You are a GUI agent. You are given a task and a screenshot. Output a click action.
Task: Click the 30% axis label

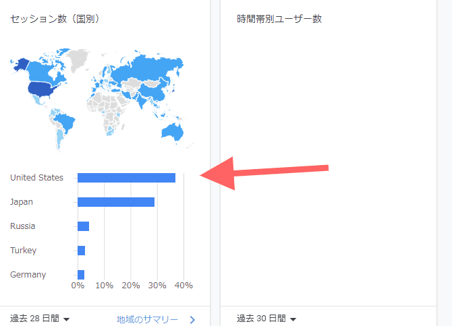pos(157,286)
